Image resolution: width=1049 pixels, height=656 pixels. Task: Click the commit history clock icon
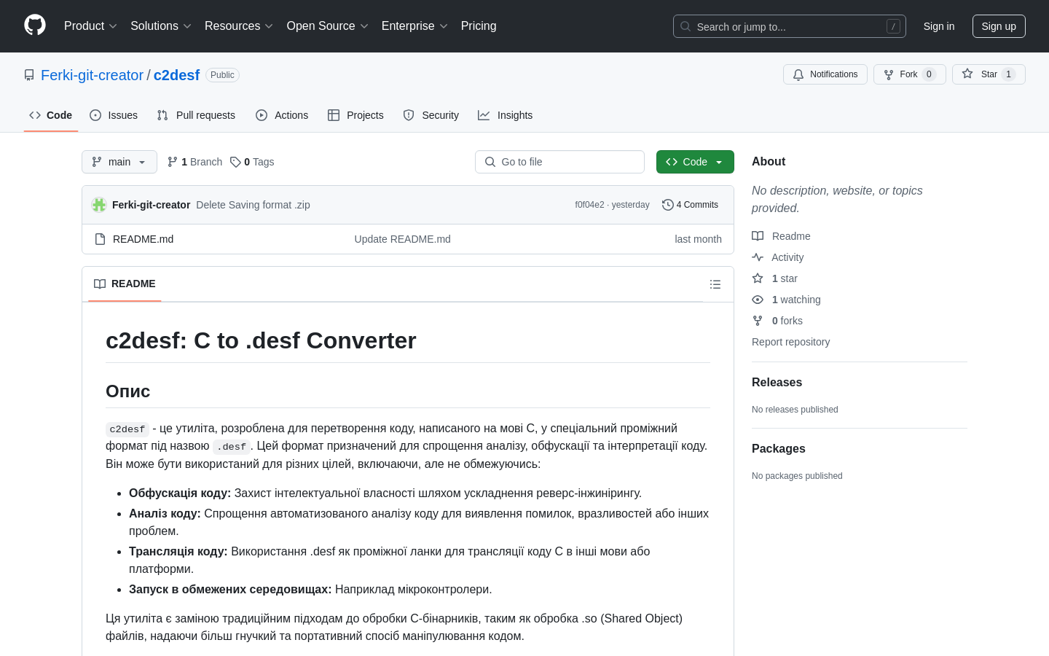click(667, 205)
